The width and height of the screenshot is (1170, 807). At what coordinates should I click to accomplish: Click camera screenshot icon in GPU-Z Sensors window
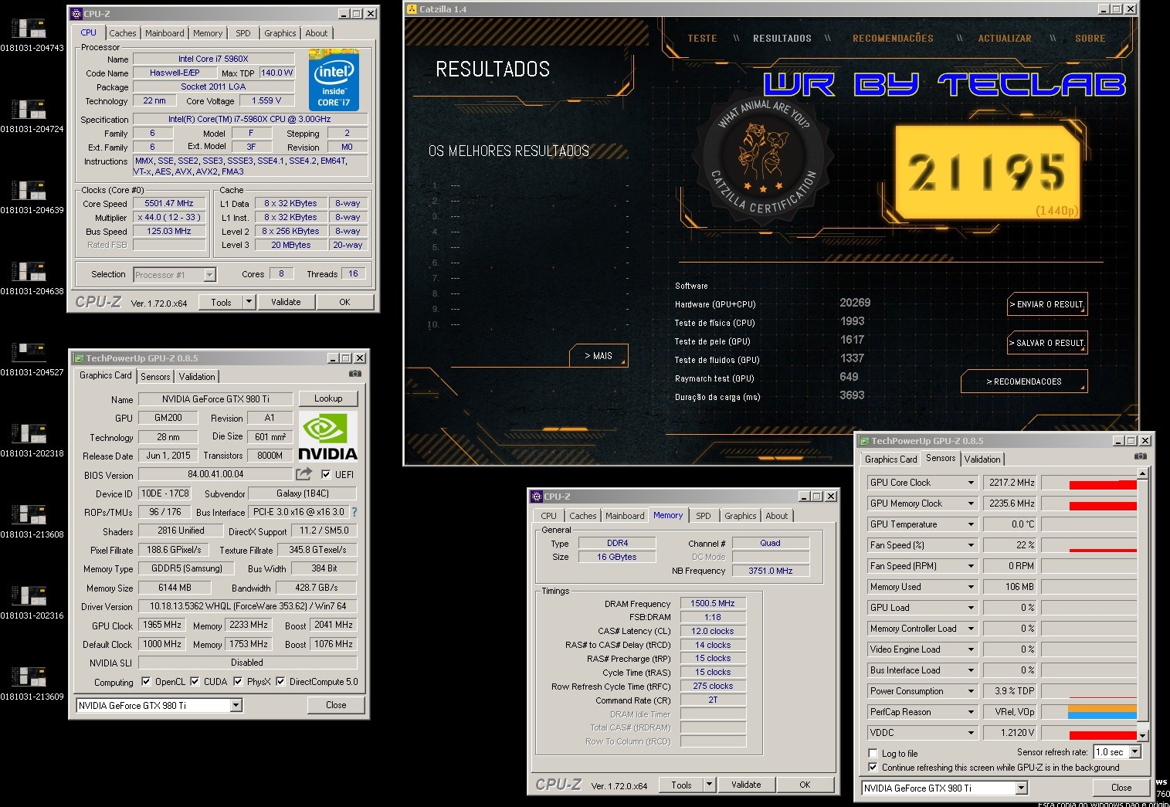pyautogui.click(x=1141, y=456)
